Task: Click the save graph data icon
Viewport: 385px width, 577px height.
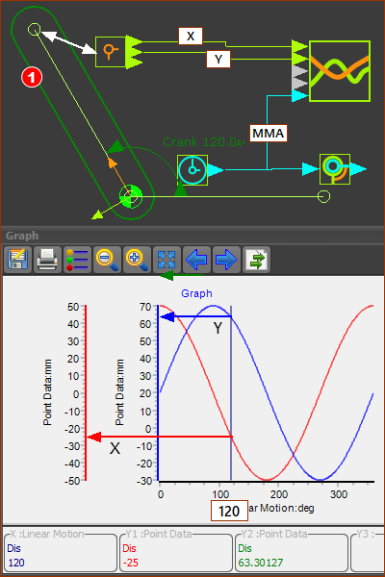Action: click(17, 260)
